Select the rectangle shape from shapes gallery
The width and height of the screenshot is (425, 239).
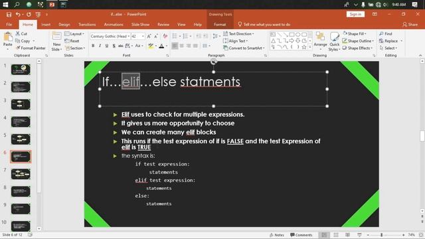point(292,35)
